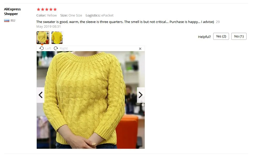Click the fifth red rating star

[x=55, y=9]
